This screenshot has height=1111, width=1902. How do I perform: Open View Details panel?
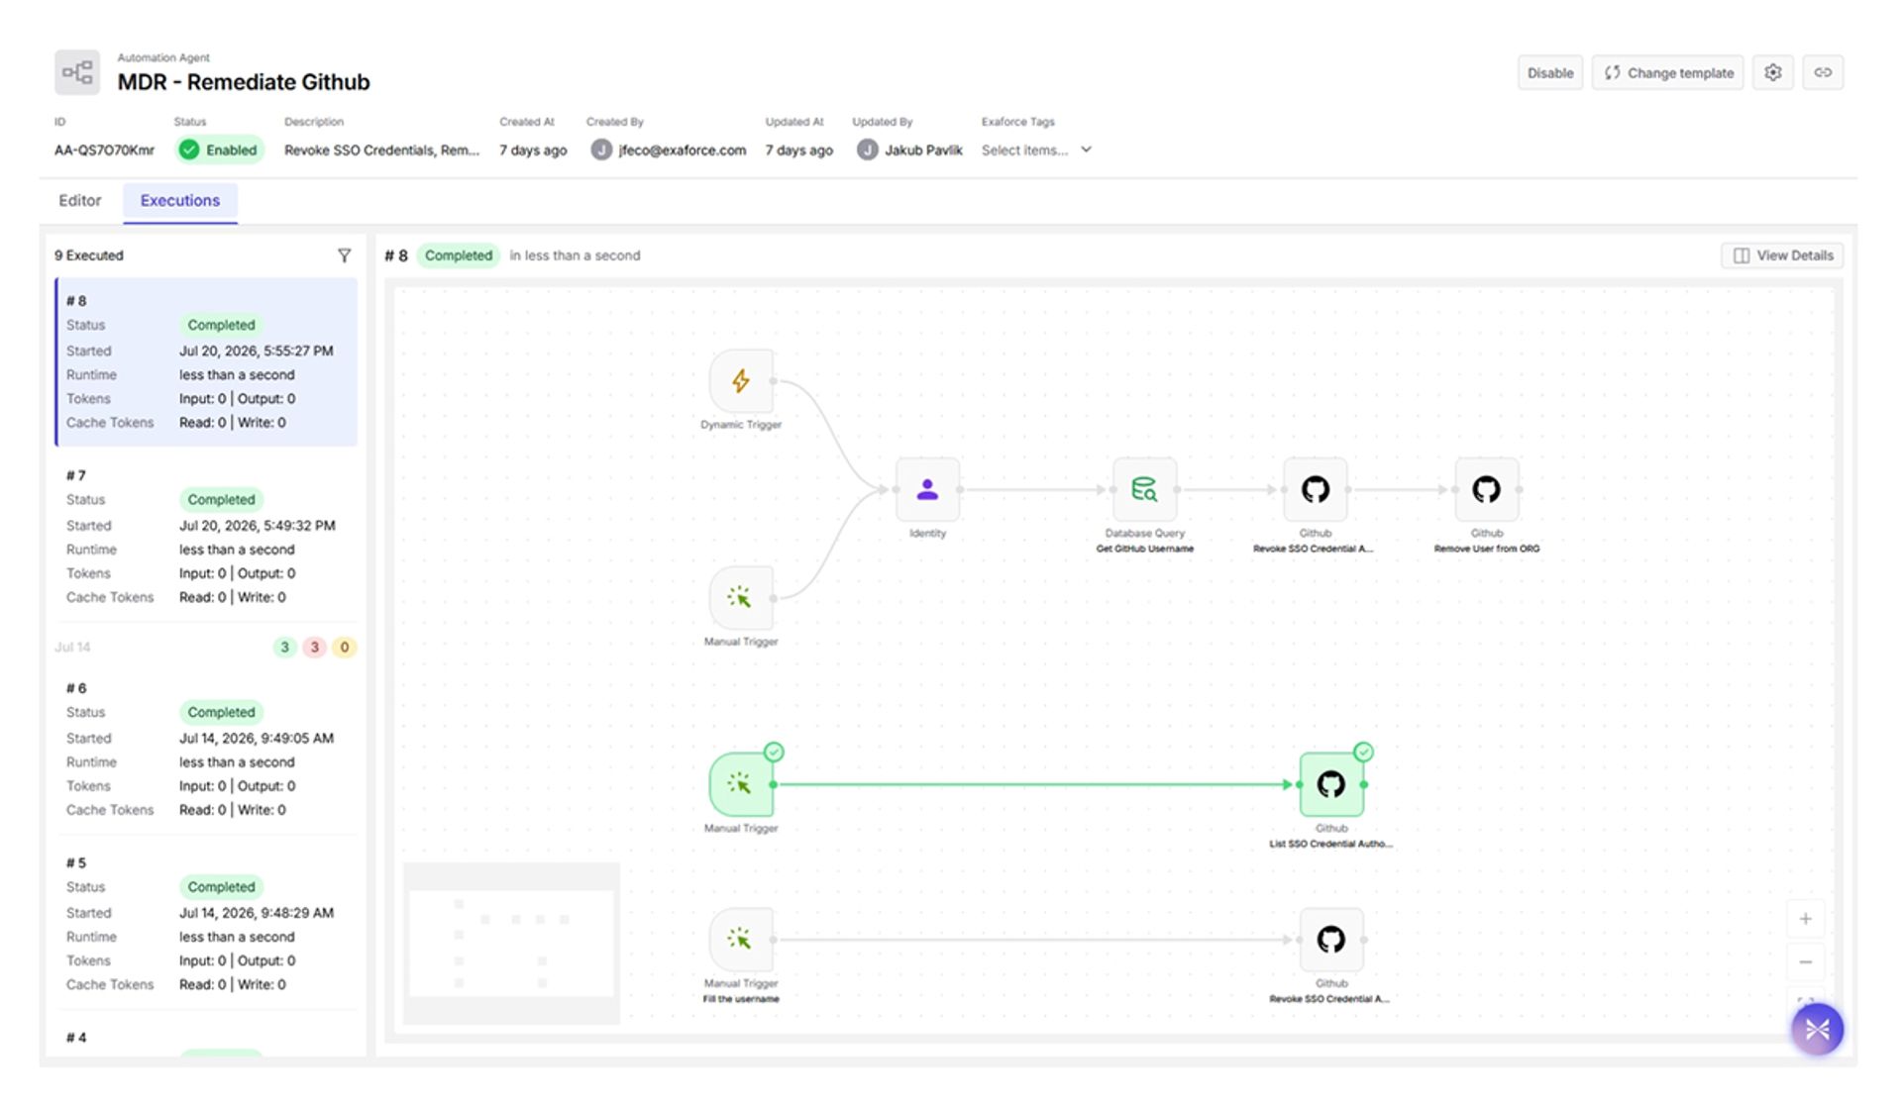point(1782,255)
